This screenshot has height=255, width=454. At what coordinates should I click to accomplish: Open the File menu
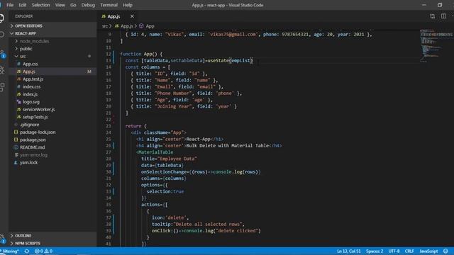[10, 5]
